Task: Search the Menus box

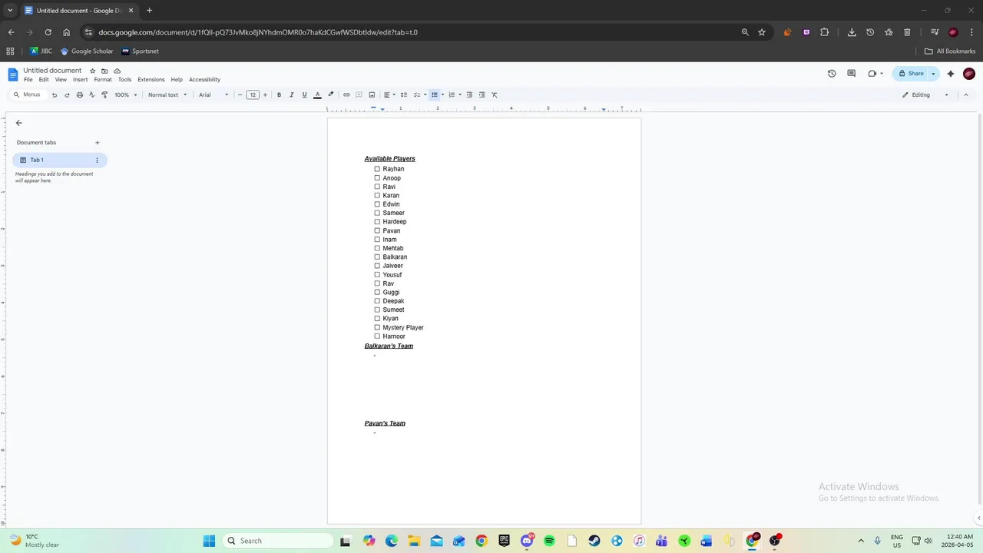Action: point(27,95)
